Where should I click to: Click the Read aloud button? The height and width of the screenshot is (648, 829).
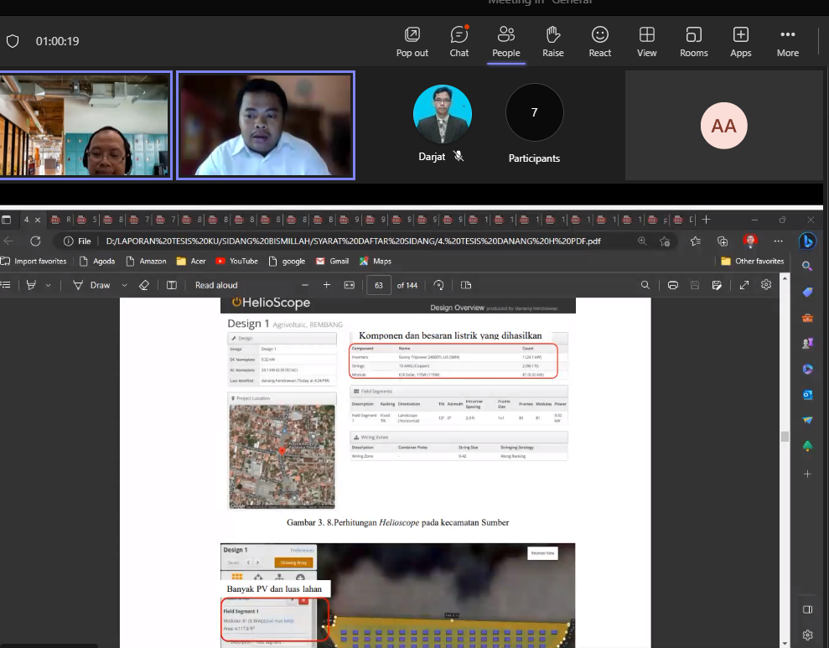(215, 285)
